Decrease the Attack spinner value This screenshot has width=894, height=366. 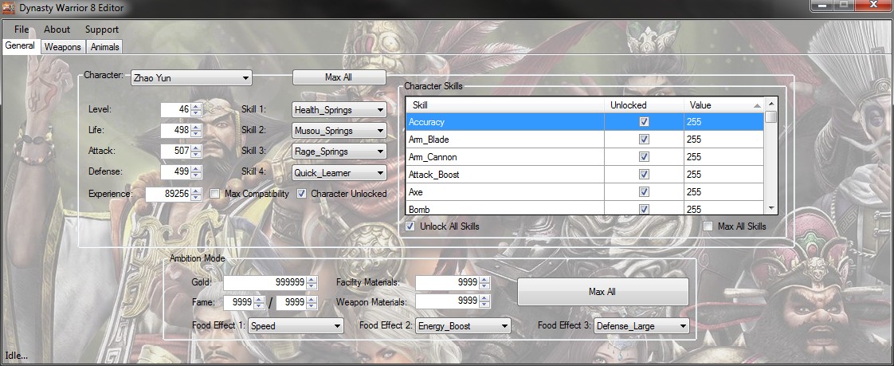coord(197,154)
